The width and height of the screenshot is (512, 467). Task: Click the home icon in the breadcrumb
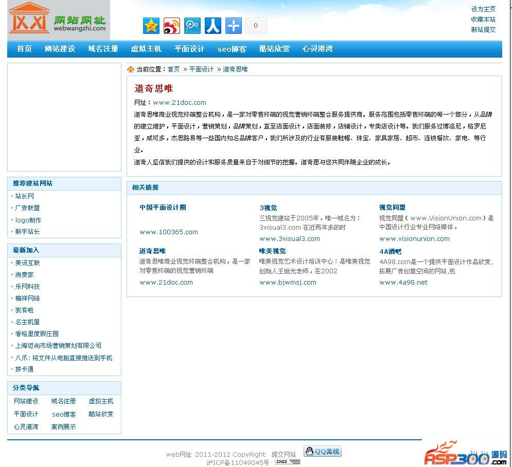pos(131,69)
